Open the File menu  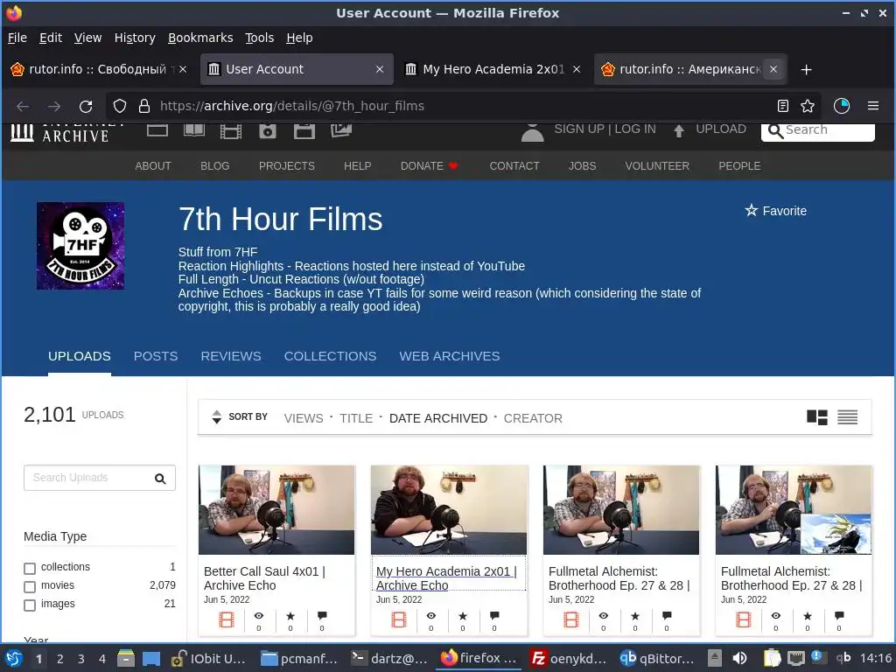[x=17, y=38]
